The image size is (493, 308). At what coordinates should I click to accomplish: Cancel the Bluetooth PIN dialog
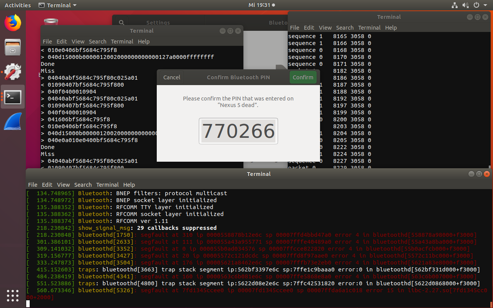(x=172, y=77)
